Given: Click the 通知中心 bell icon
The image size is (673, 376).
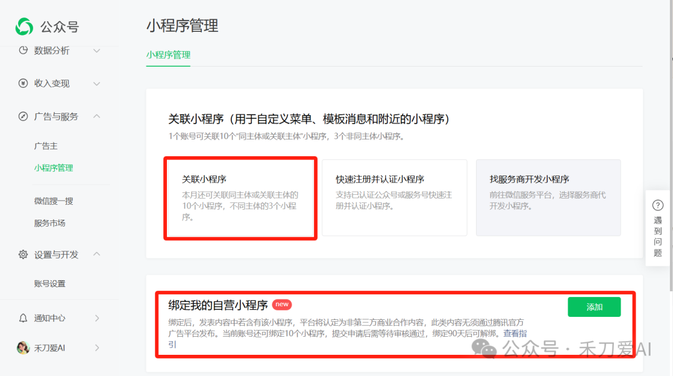Looking at the screenshot, I should 23,318.
